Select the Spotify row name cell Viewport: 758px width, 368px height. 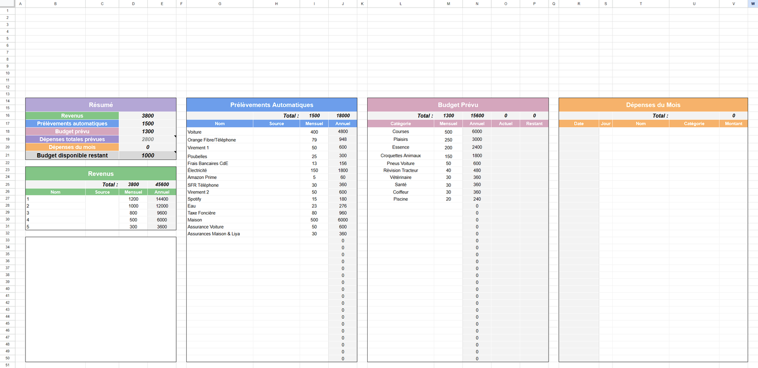pos(219,199)
